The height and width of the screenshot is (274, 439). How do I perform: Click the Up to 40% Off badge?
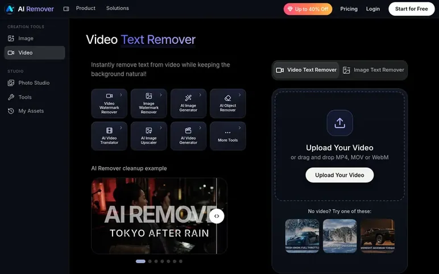[x=308, y=9]
